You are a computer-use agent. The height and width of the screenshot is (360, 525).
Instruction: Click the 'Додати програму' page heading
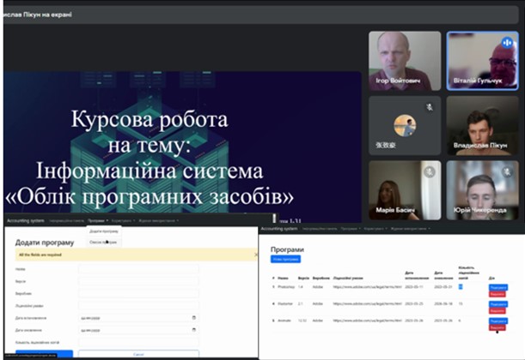coord(45,243)
